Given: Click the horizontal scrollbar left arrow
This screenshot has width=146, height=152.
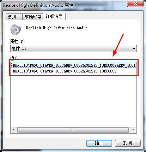Looking at the screenshot, I should (x=14, y=130).
